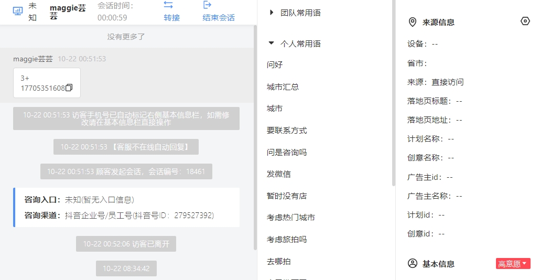Click the 落地页地址 field

pos(435,120)
